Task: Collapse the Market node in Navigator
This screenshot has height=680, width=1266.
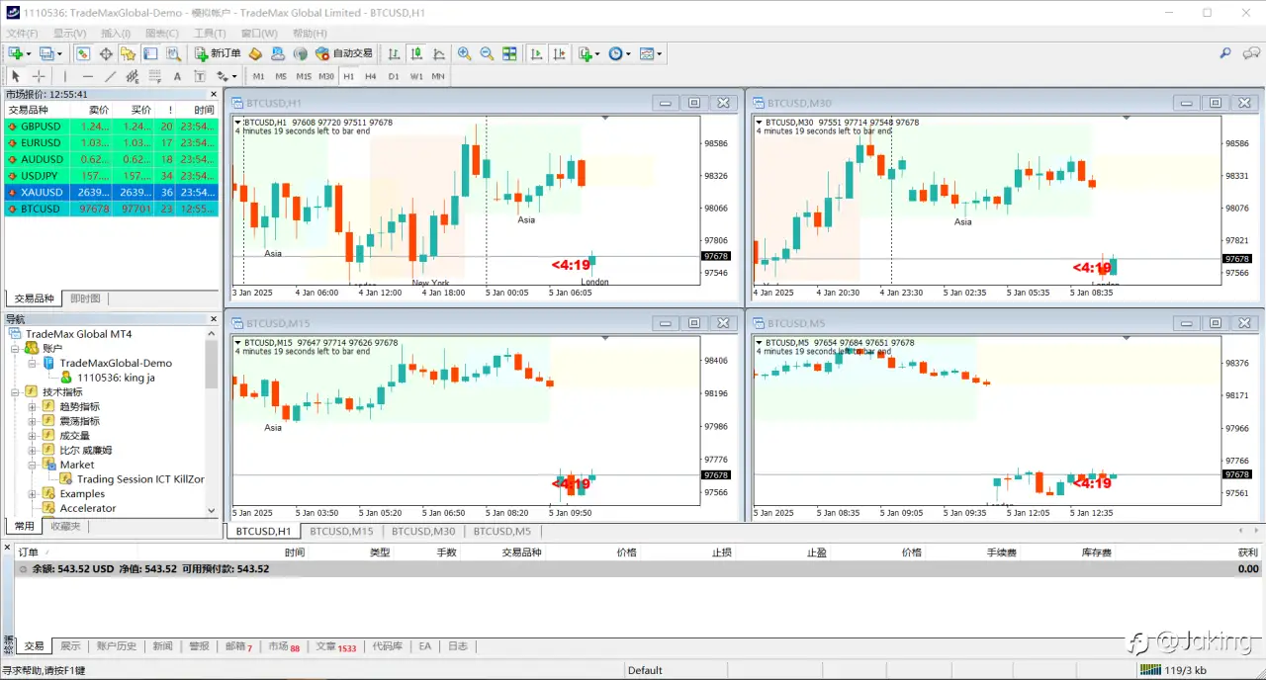Action: (x=33, y=465)
